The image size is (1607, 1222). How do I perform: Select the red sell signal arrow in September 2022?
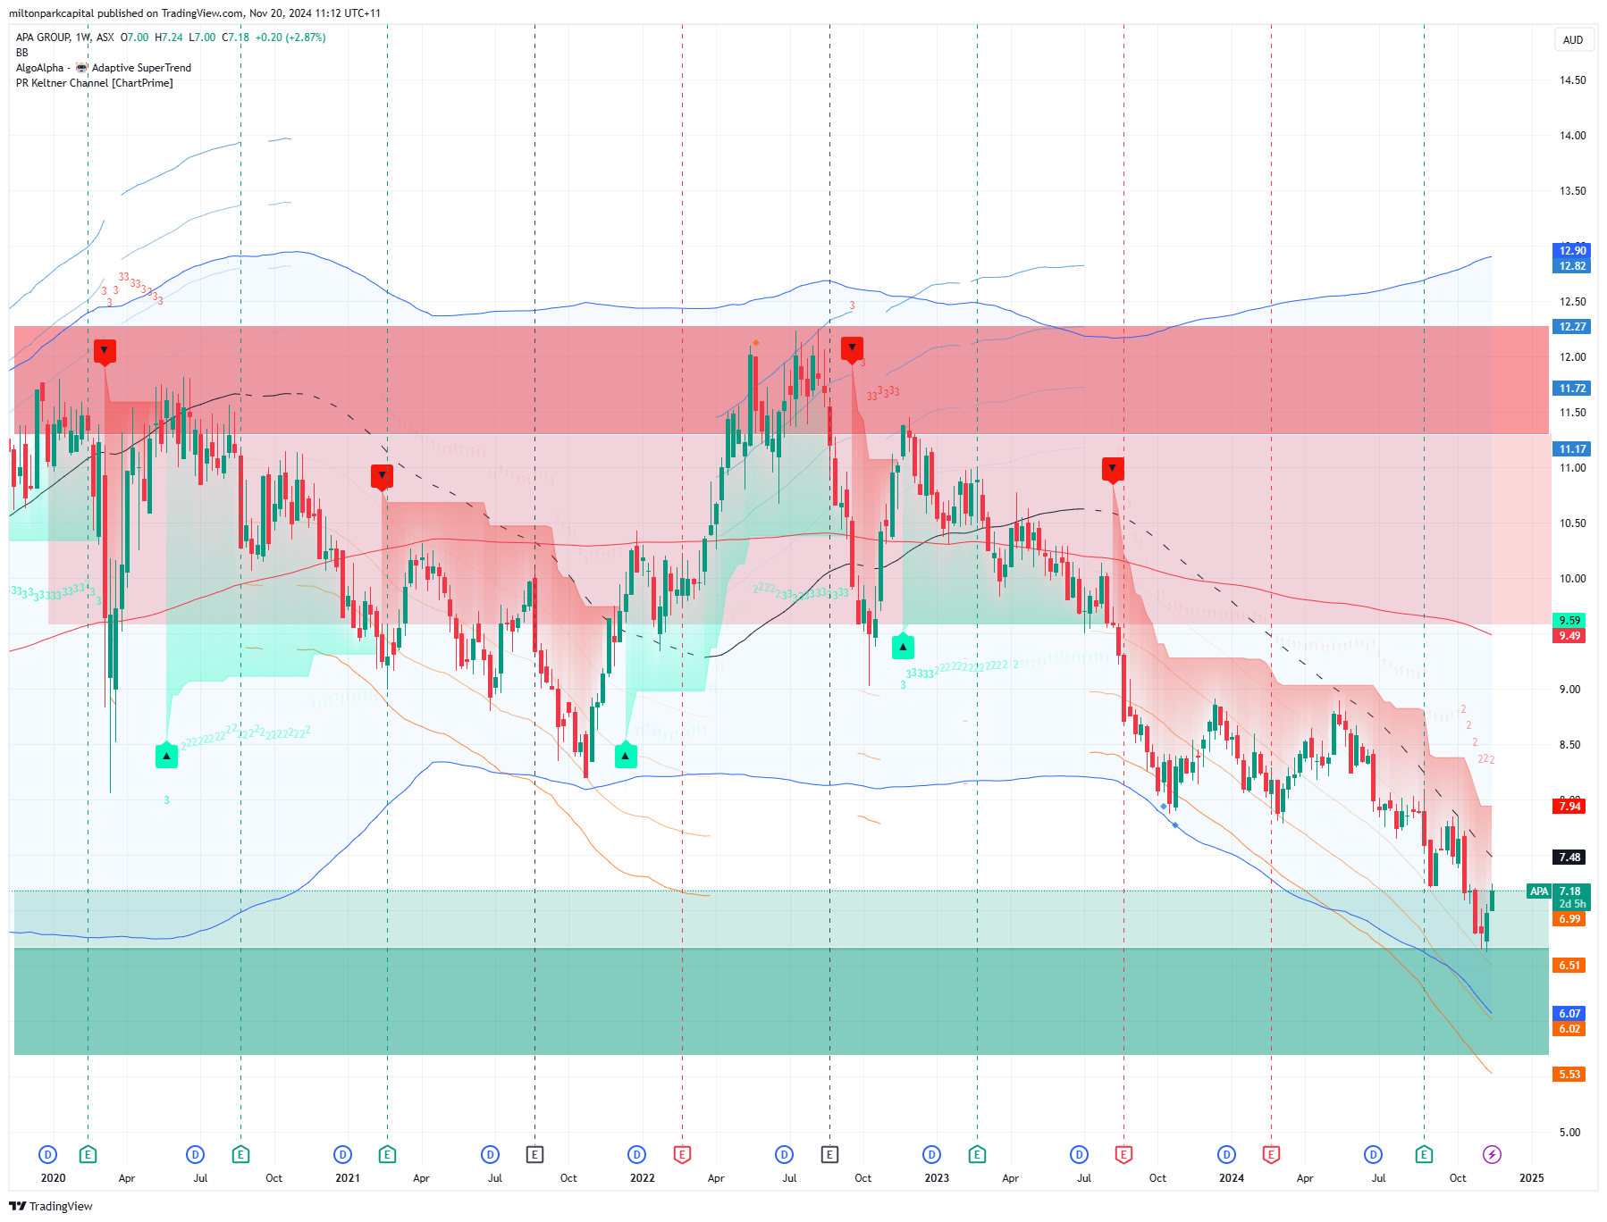pos(852,348)
